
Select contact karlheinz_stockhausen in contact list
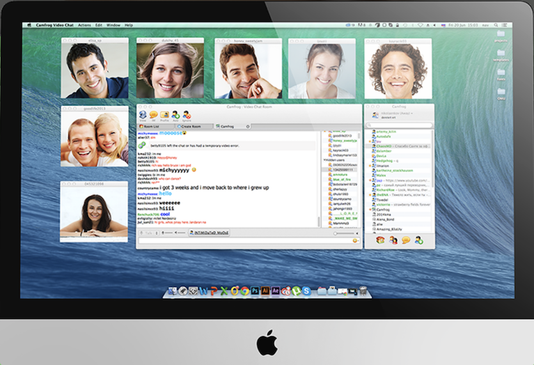[398, 171]
